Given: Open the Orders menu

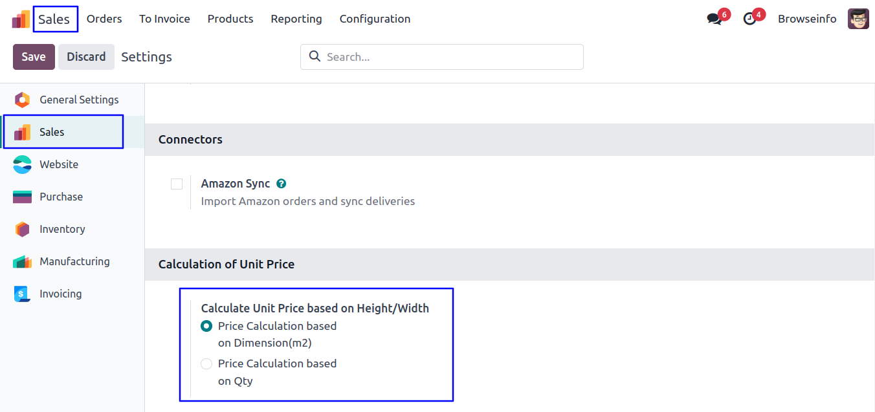Looking at the screenshot, I should pos(104,19).
